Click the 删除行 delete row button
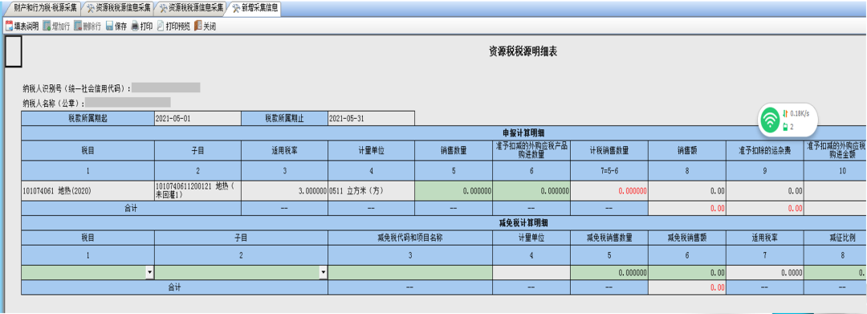Viewport: 867px width, 314px height. (88, 26)
